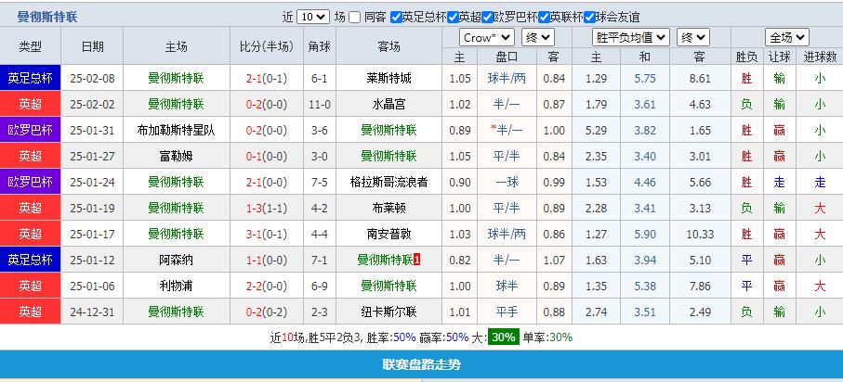
Task: Click the red card badge beside 曼彻斯特联
Action: (416, 261)
